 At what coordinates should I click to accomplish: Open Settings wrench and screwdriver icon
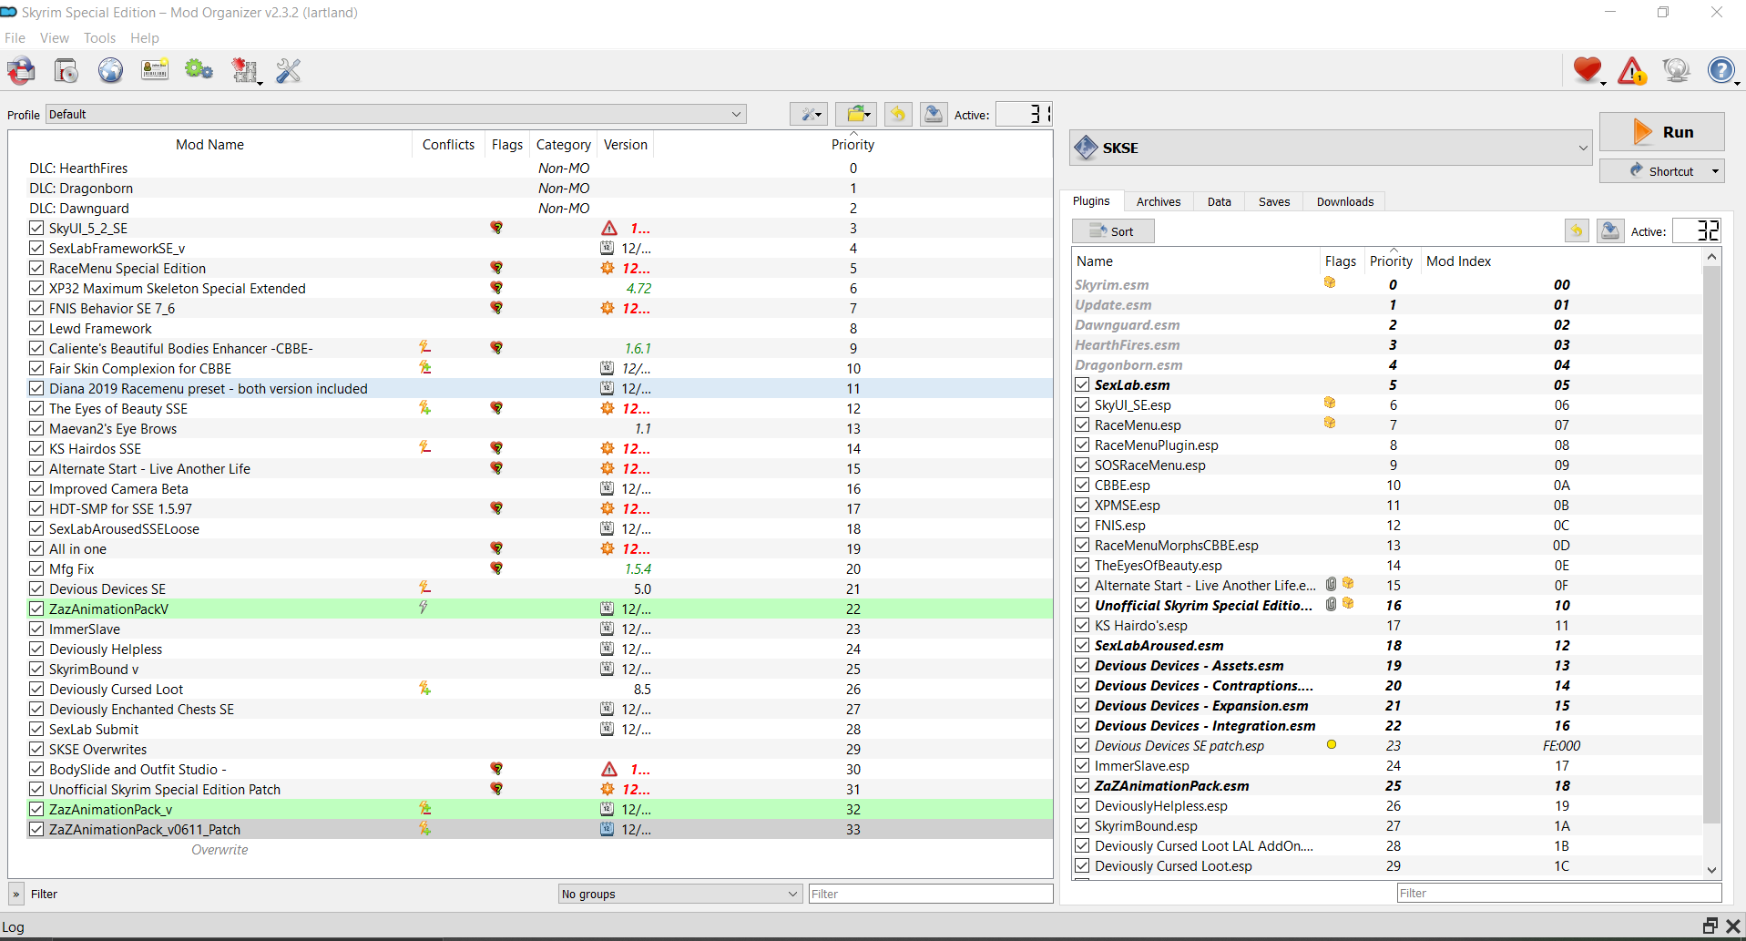click(289, 71)
